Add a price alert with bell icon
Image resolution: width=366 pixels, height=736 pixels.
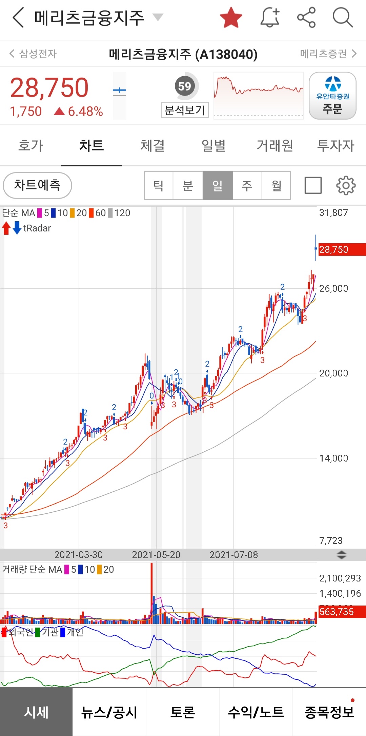point(270,17)
